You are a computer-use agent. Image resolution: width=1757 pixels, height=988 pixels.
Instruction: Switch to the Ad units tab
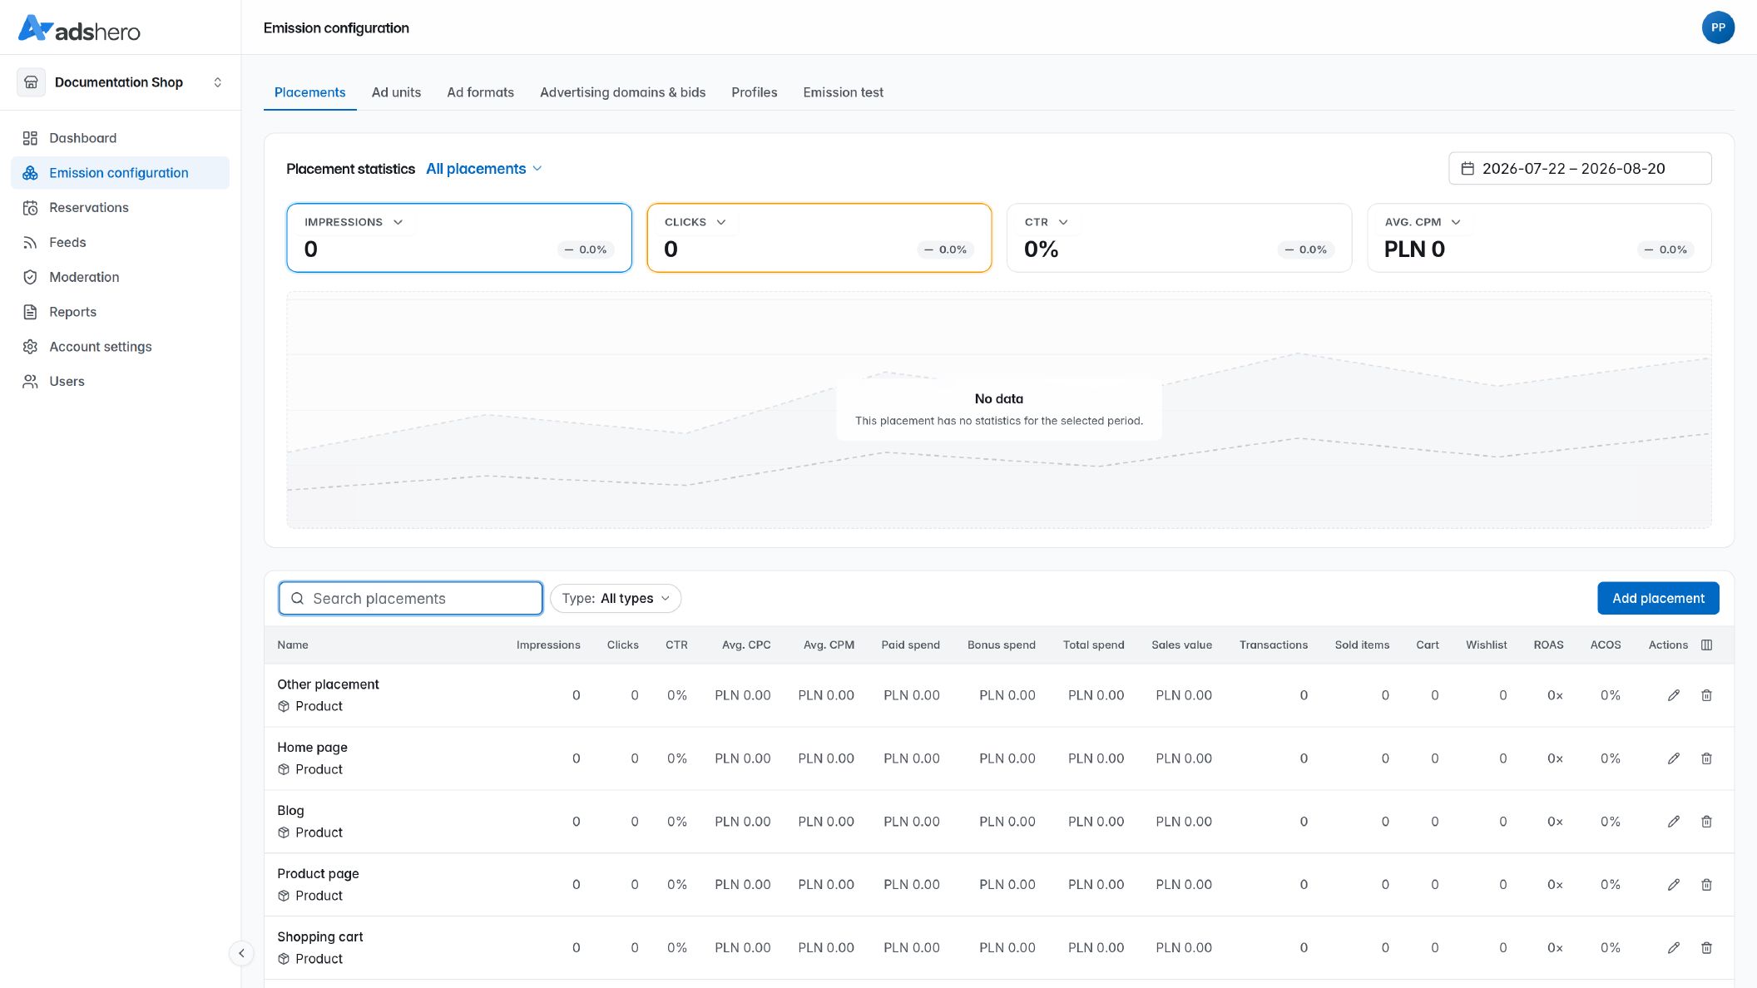coord(396,92)
